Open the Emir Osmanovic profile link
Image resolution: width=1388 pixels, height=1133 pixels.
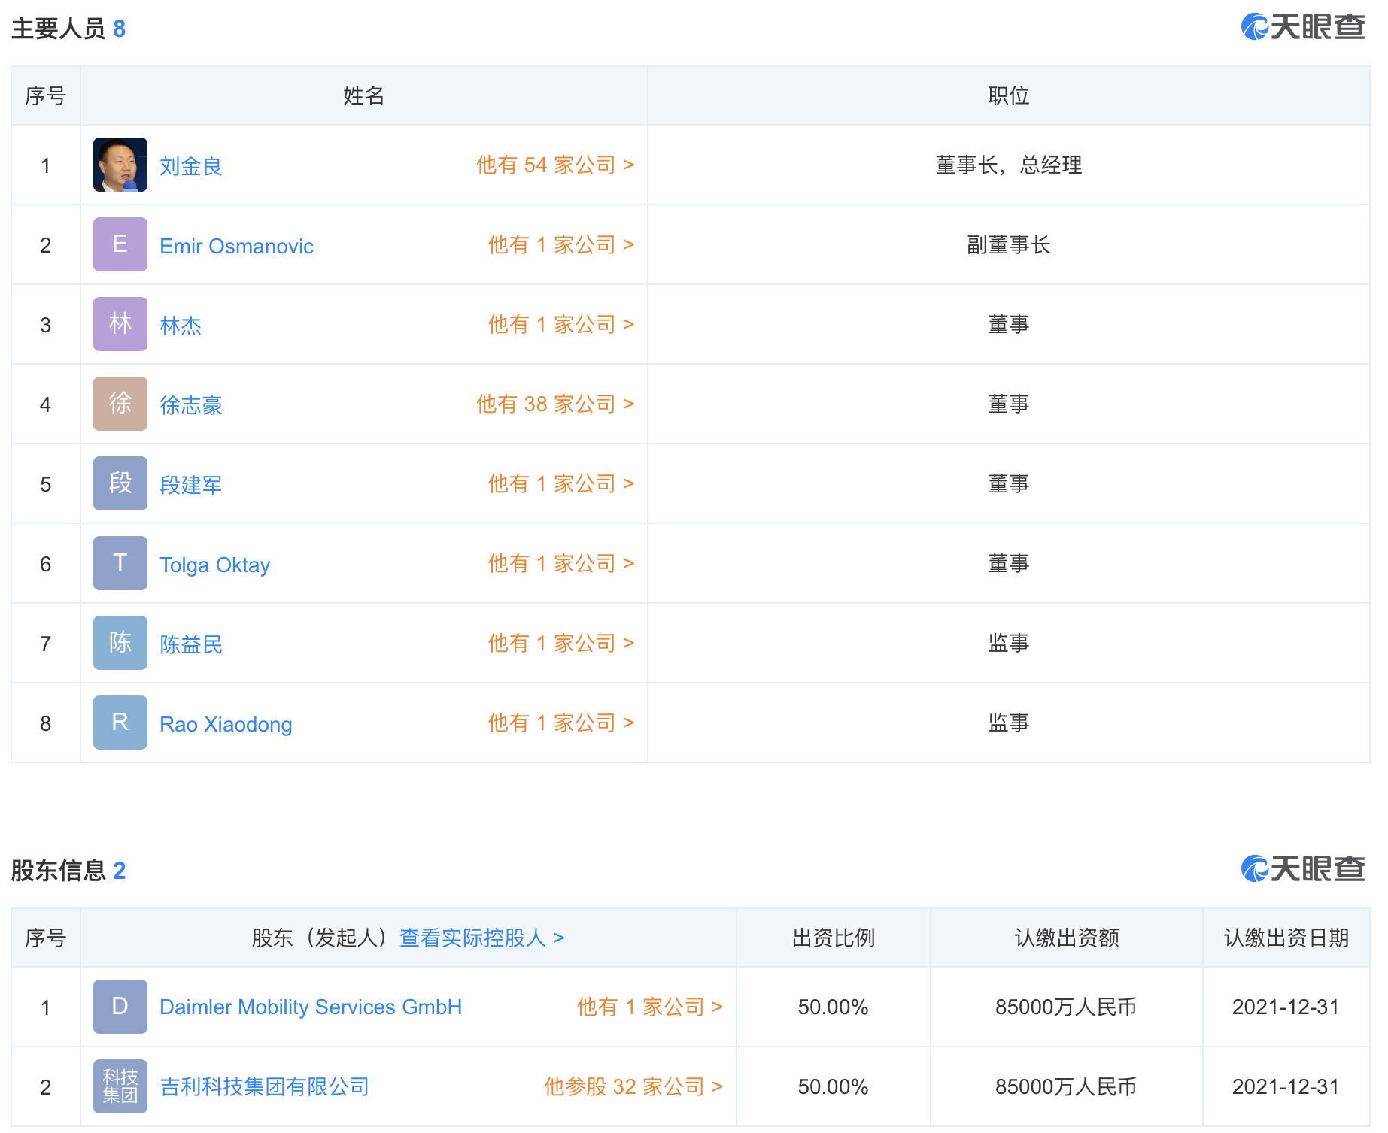[236, 247]
